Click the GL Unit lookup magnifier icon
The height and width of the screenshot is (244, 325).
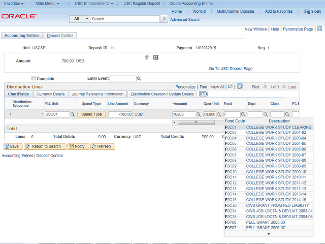(x=73, y=115)
